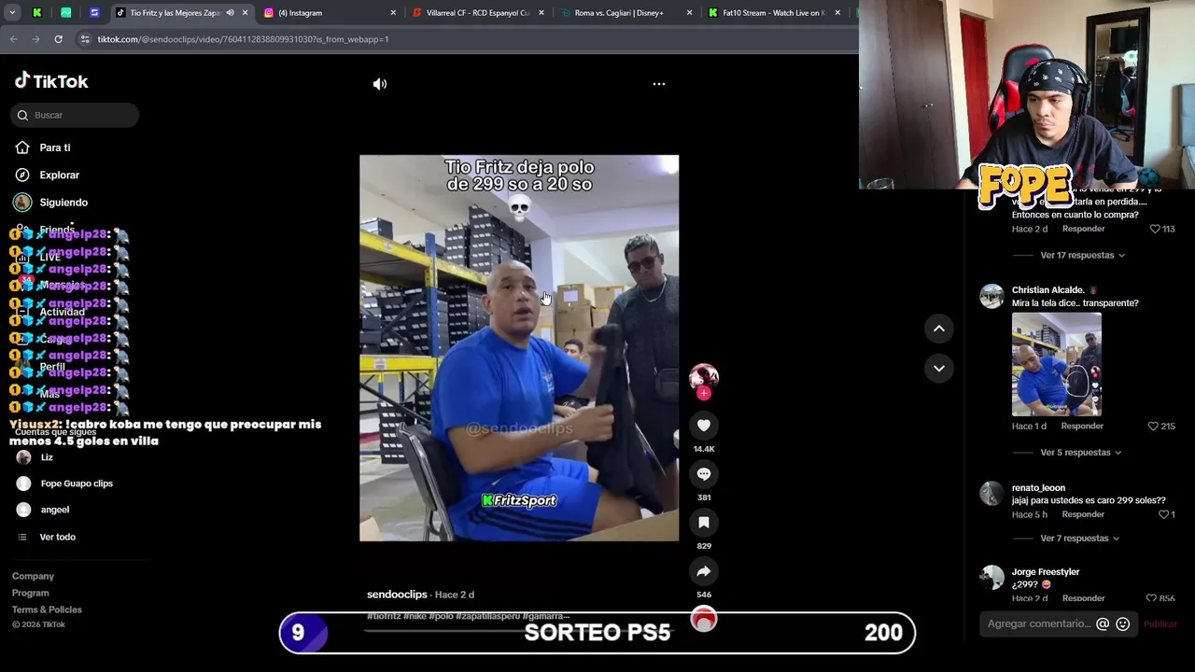Image resolution: width=1195 pixels, height=672 pixels.
Task: Open emoji picker in comment box
Action: coord(1123,623)
